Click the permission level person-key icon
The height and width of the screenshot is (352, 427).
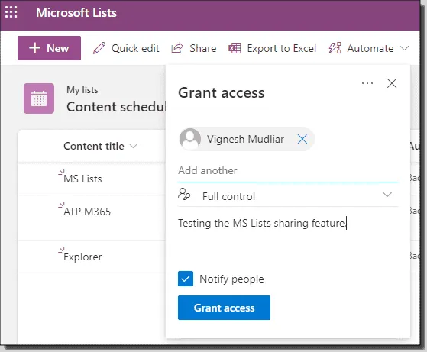184,195
